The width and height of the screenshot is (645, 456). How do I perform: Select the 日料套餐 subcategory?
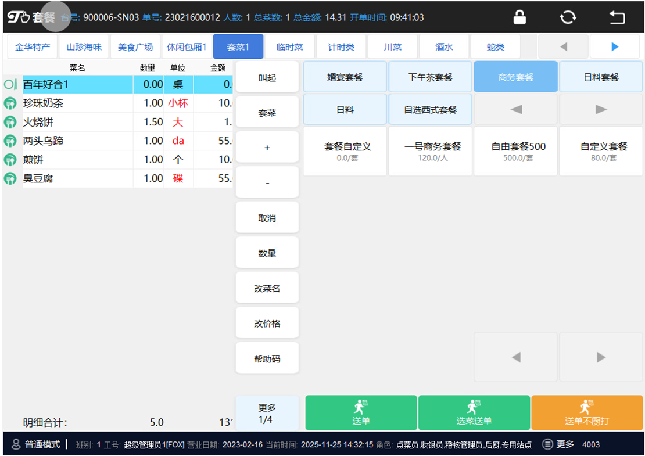601,77
